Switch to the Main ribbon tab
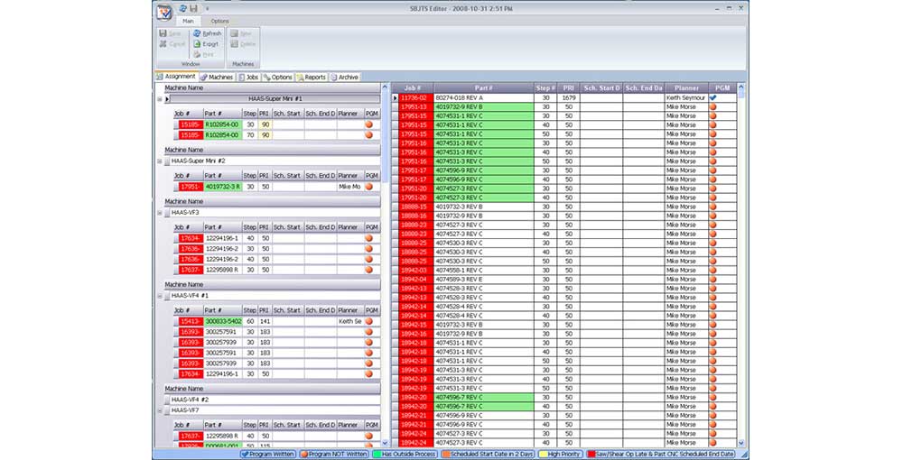 point(188,22)
